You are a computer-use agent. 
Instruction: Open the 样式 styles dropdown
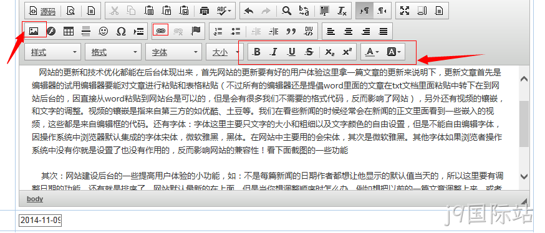[x=53, y=52]
